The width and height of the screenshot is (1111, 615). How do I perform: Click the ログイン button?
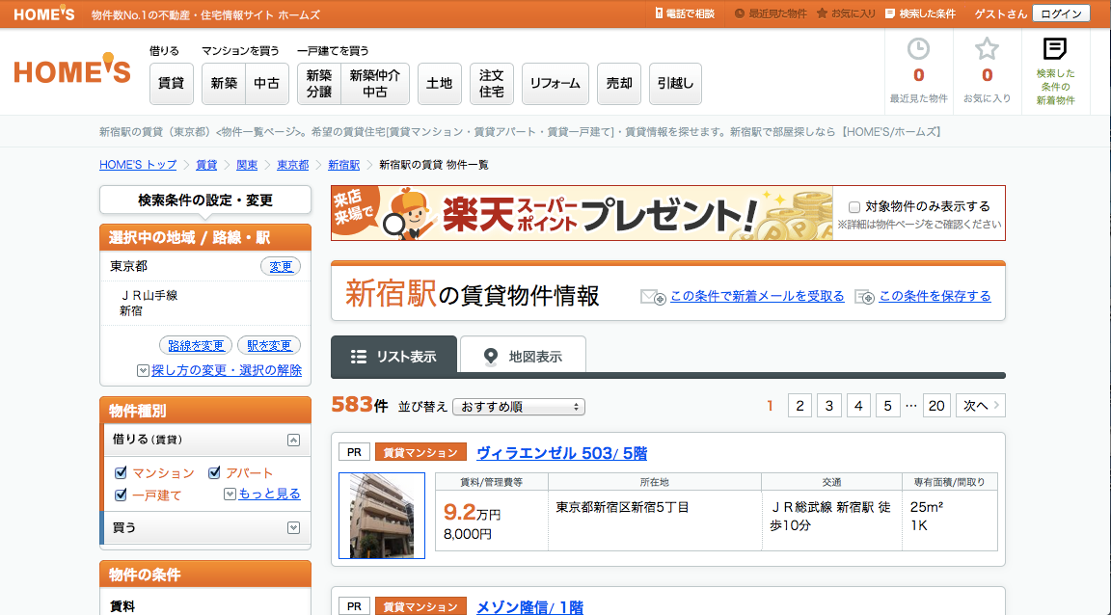click(1061, 13)
